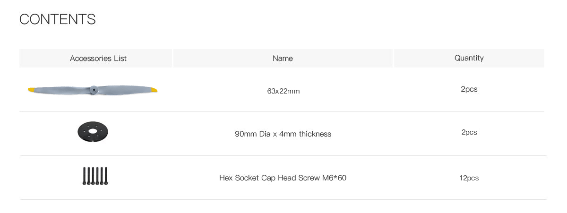
Task: Click the propeller's right yellow tip
Action: pyautogui.click(x=154, y=89)
